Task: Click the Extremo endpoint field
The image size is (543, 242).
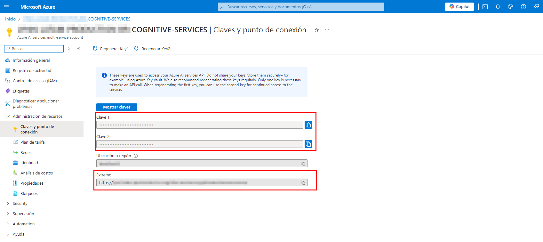Action: tap(202, 182)
